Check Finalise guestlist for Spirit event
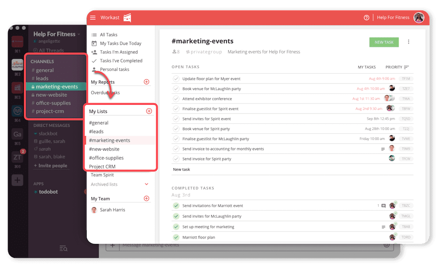 point(176,109)
